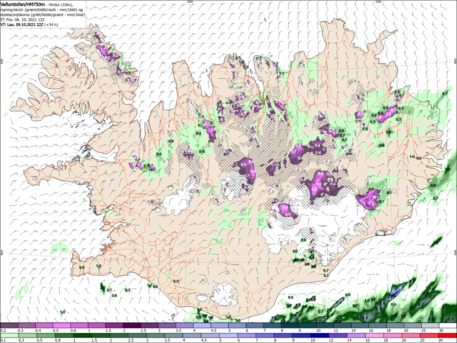Image resolution: width=457 pixels, height=343 pixels.
Task: Click snow legend swatch for 0.2–0.3
Action: (10, 325)
